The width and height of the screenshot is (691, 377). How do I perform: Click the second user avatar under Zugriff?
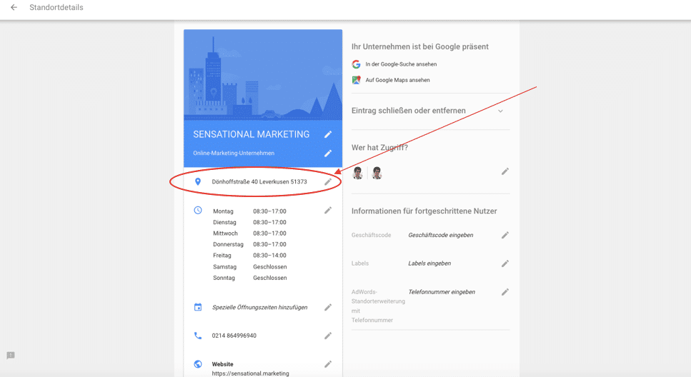point(377,173)
